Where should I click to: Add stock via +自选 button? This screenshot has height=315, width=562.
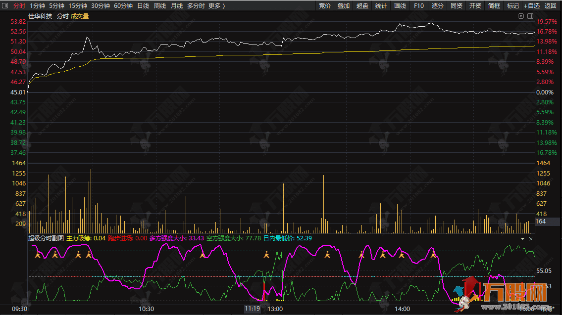point(532,6)
